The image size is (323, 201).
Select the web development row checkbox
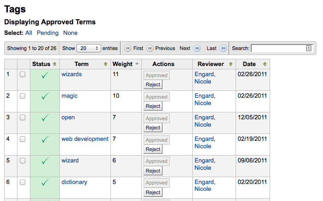pos(23,140)
